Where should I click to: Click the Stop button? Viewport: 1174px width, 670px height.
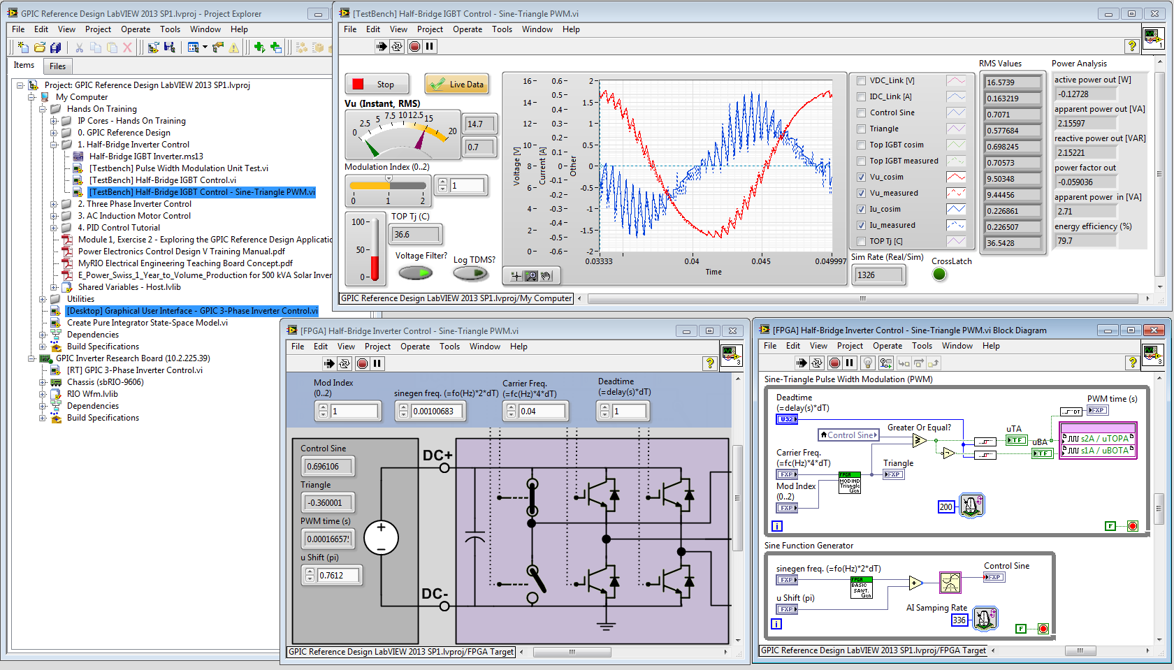[377, 85]
